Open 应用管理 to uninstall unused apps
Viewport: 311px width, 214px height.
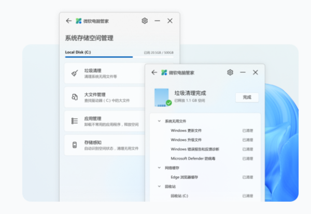coord(104,121)
